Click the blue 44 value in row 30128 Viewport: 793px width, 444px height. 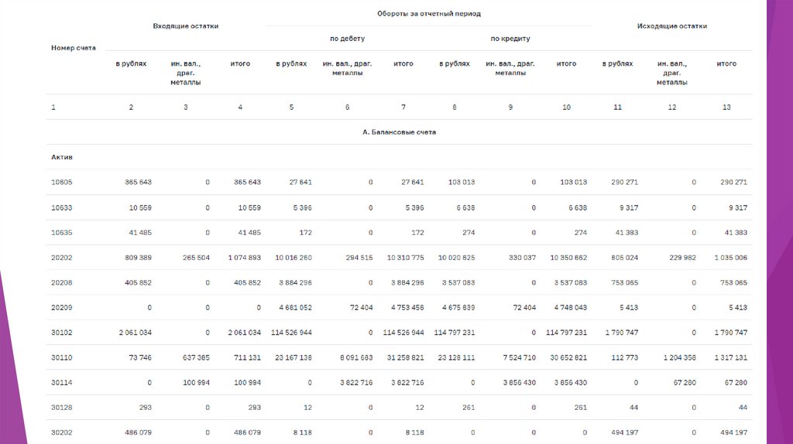743,407
